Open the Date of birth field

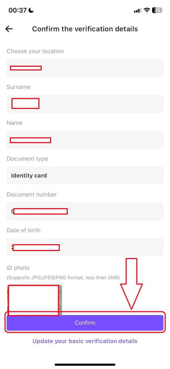pos(85,247)
